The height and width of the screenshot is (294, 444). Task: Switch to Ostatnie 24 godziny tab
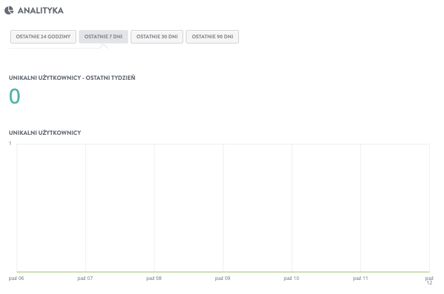click(43, 36)
